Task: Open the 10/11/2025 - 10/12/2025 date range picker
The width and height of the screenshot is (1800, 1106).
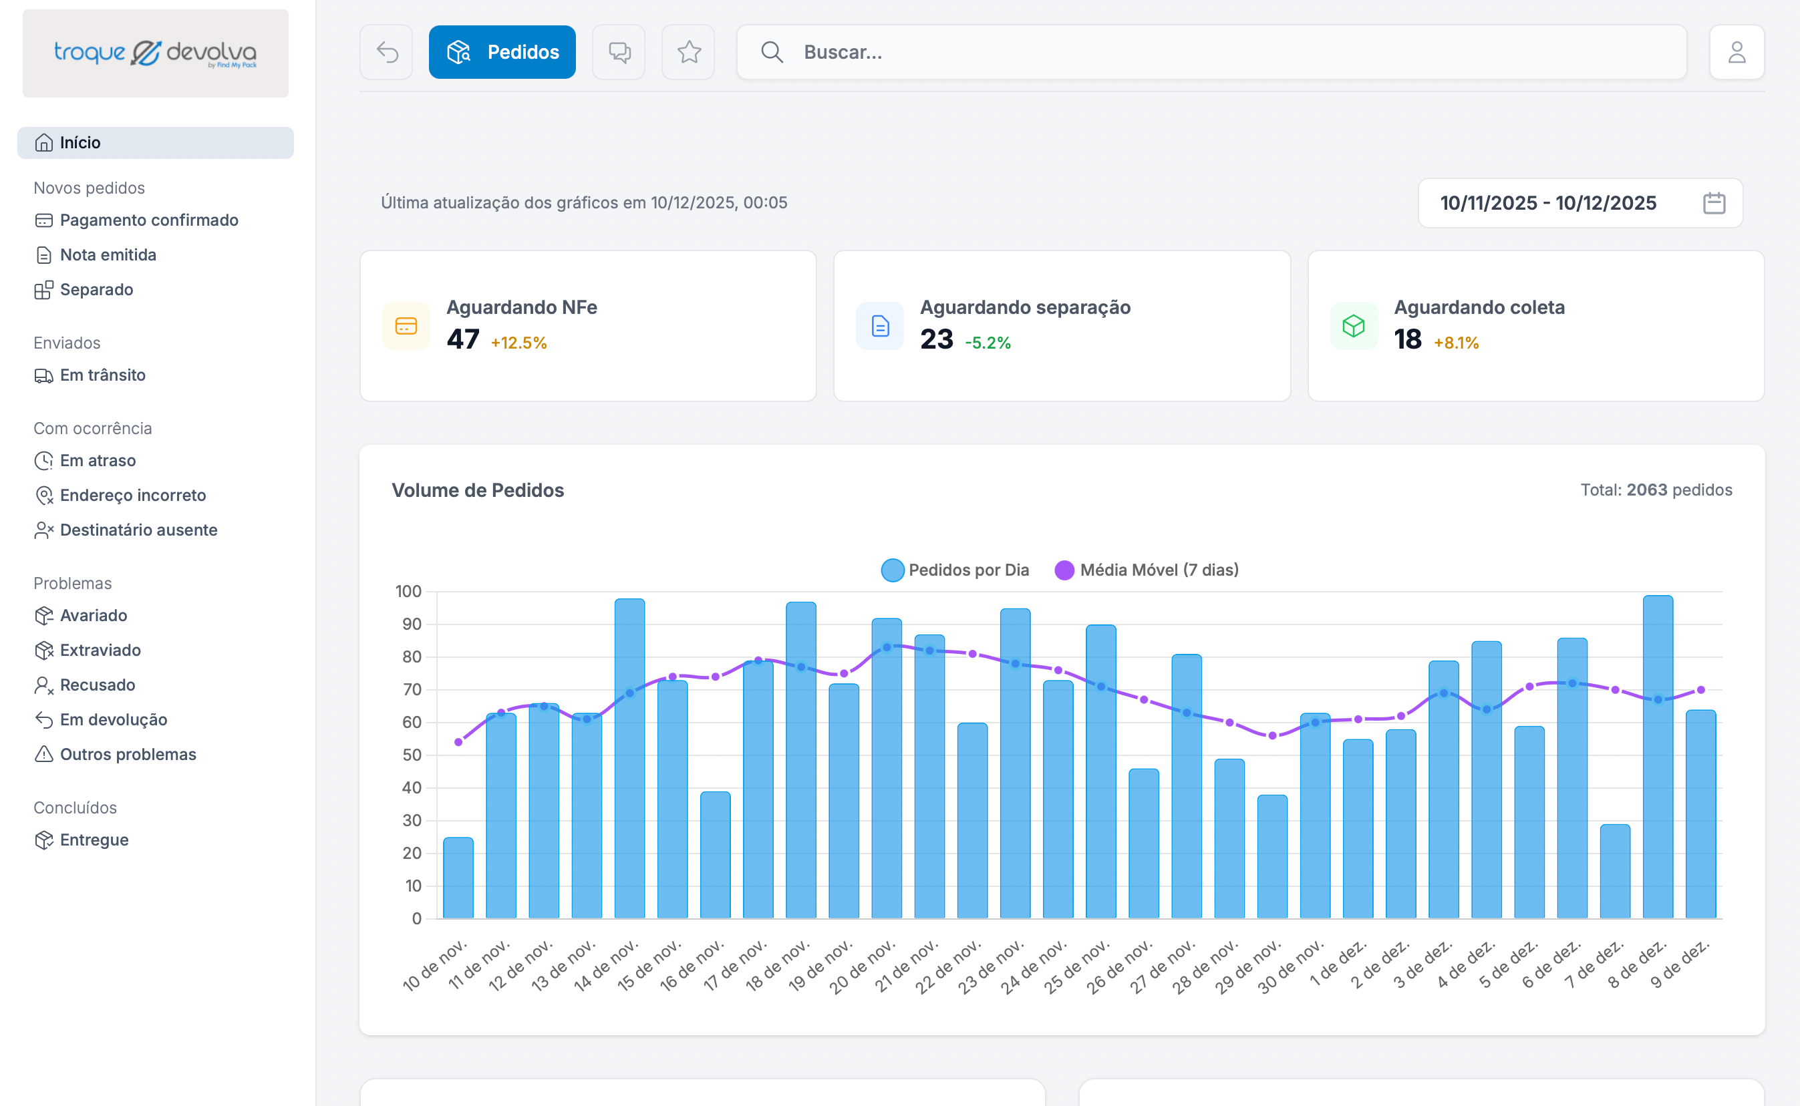Action: click(1547, 202)
